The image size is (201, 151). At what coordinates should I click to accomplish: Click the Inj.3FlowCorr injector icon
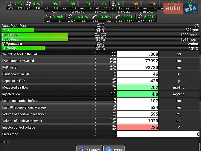click(x=117, y=17)
